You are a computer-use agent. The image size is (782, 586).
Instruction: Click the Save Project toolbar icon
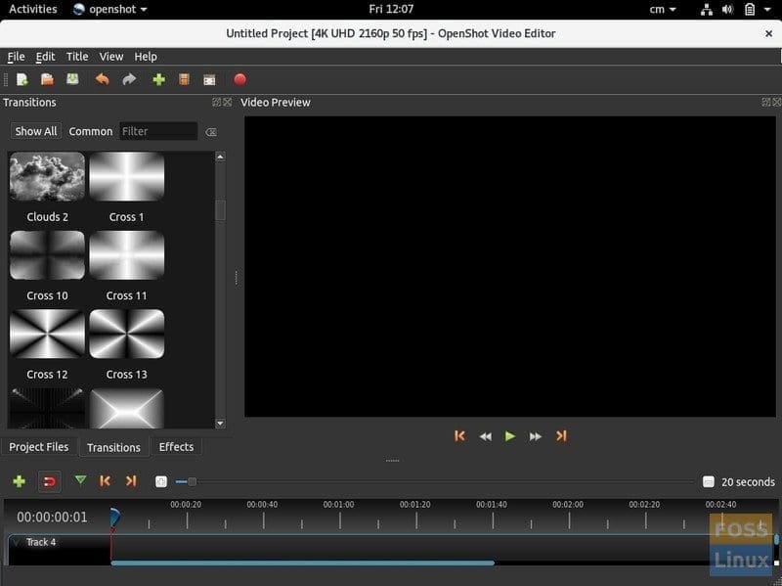tap(72, 79)
